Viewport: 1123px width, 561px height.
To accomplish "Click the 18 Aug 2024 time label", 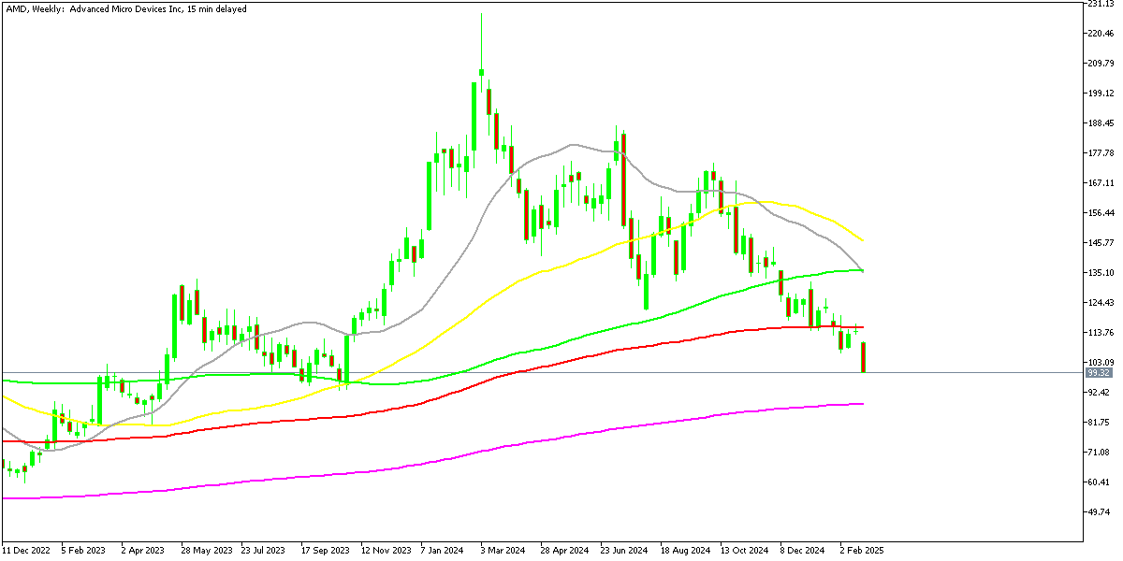I will pyautogui.click(x=686, y=551).
